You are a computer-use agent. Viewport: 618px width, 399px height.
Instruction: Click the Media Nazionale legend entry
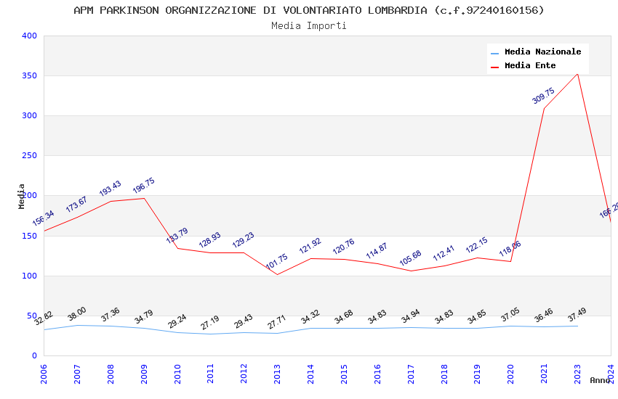click(536, 52)
